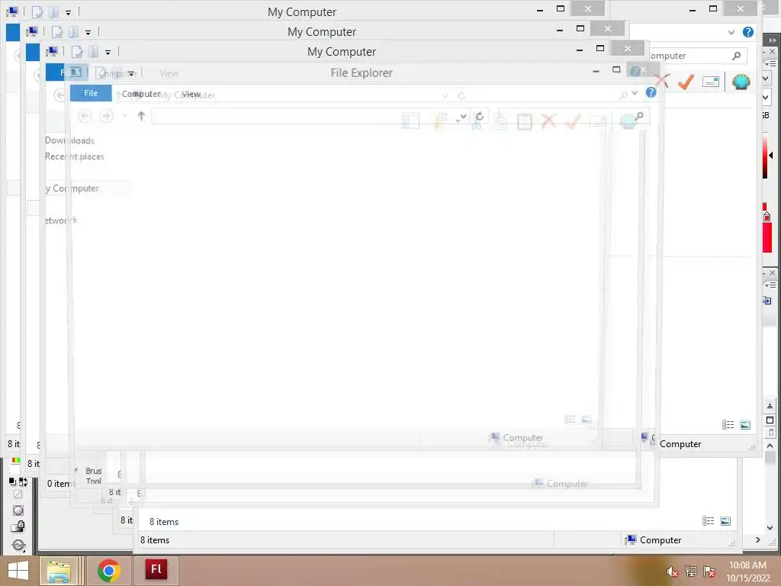Click the red-to-black brightness gradient bar
781x586 pixels.
point(765,156)
